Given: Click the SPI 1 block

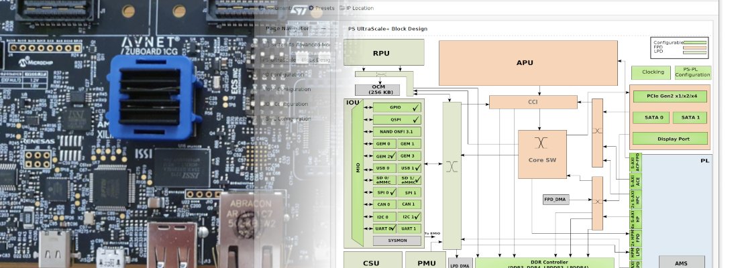Looking at the screenshot, I should coord(409,192).
